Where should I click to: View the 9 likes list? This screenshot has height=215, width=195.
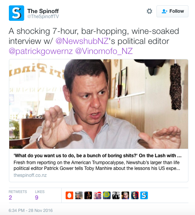point(40,195)
